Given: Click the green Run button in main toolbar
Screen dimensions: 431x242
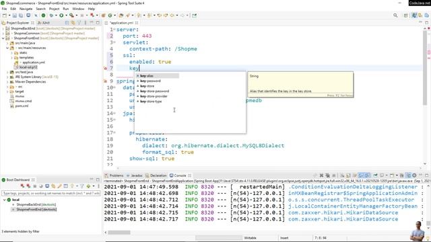Looking at the screenshot, I should click(61, 15).
